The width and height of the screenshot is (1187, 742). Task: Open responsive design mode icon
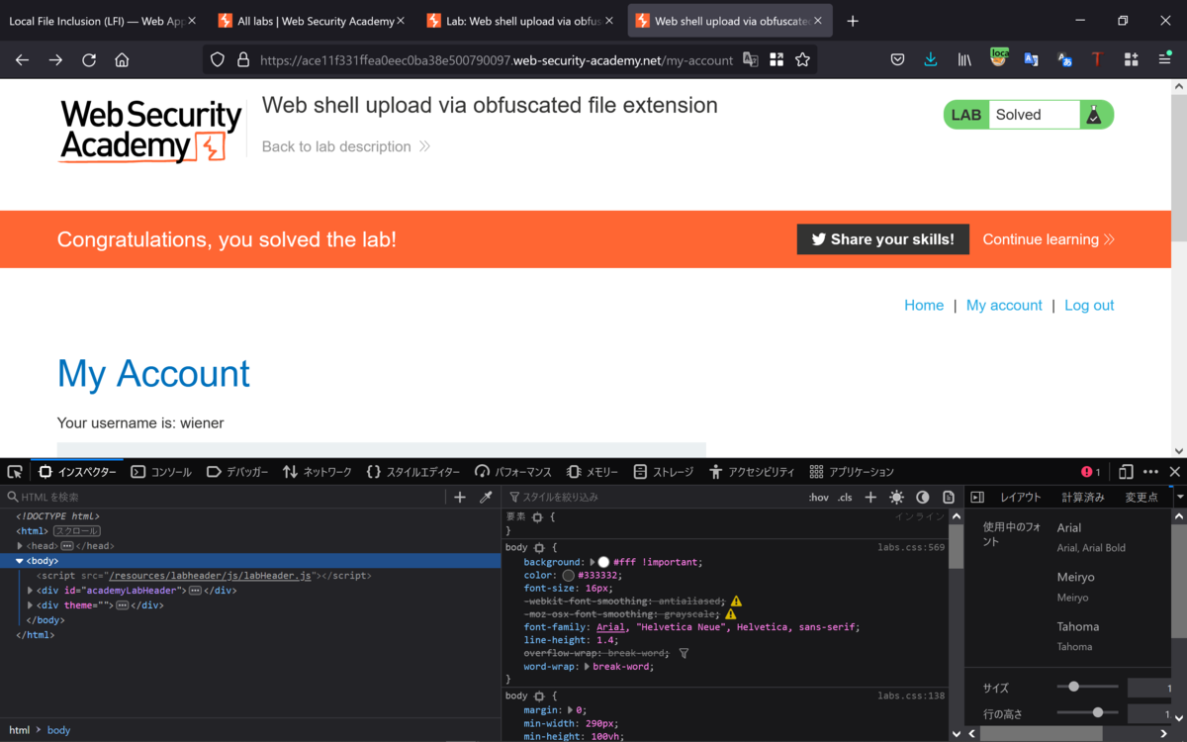click(x=1126, y=472)
